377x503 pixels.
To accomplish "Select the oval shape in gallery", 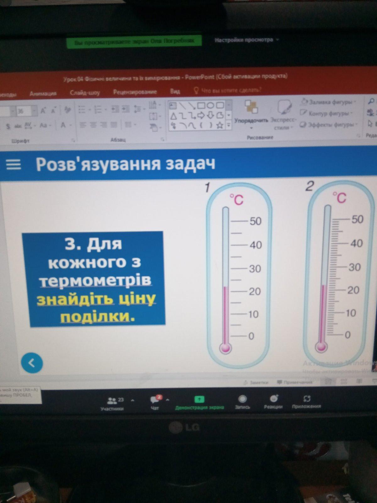I will (210, 105).
